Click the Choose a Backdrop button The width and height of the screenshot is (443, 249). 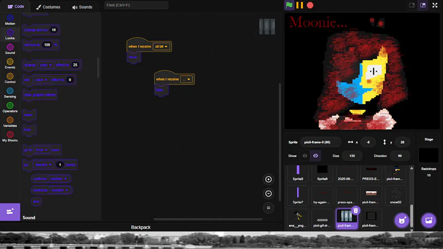(x=429, y=220)
